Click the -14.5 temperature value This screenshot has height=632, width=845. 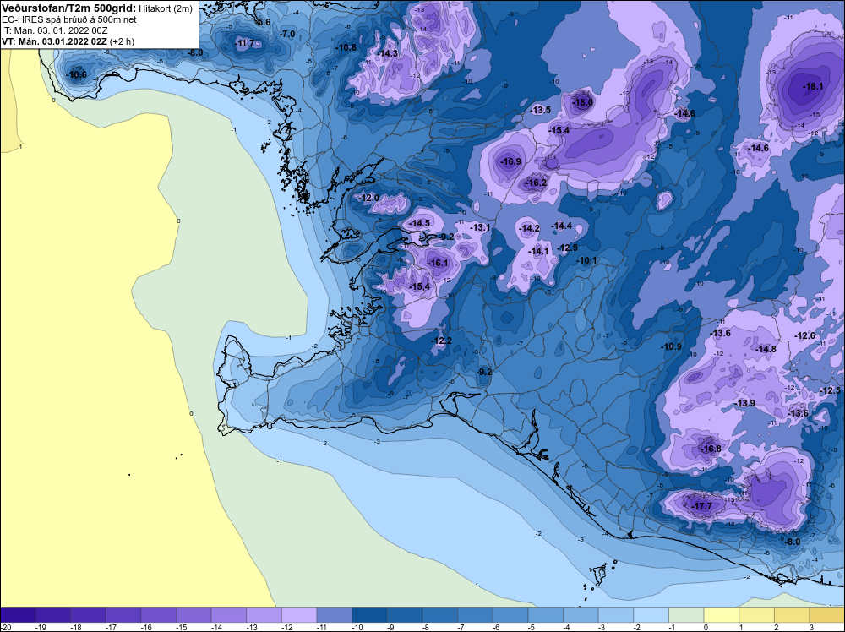click(x=419, y=223)
